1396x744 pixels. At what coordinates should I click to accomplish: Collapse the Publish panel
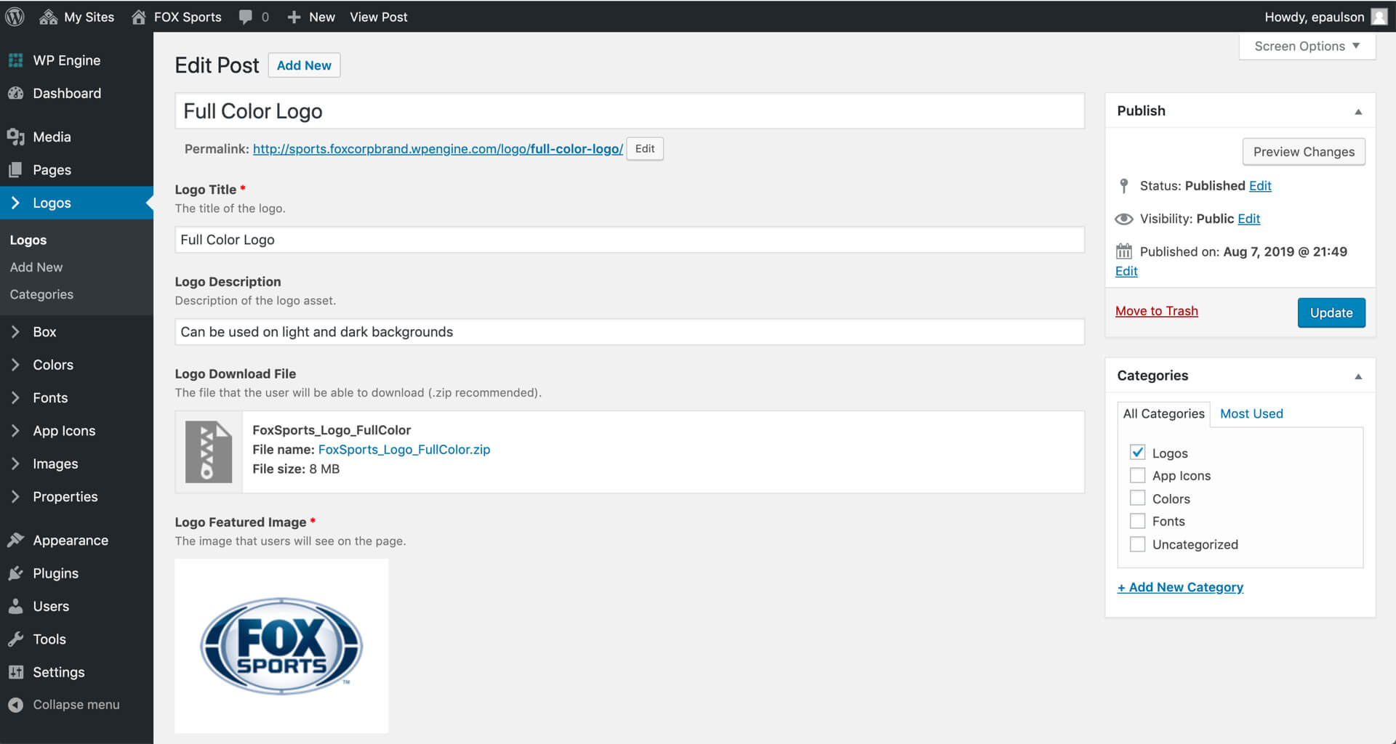click(x=1358, y=111)
